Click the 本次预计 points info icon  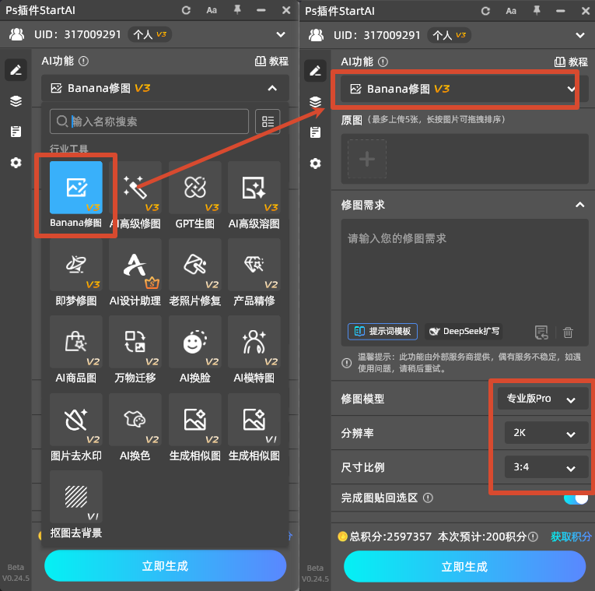(533, 536)
